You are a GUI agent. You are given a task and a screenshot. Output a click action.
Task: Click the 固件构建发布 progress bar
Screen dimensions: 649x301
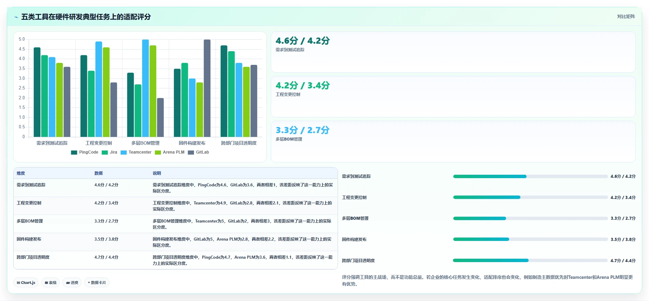tap(530, 239)
